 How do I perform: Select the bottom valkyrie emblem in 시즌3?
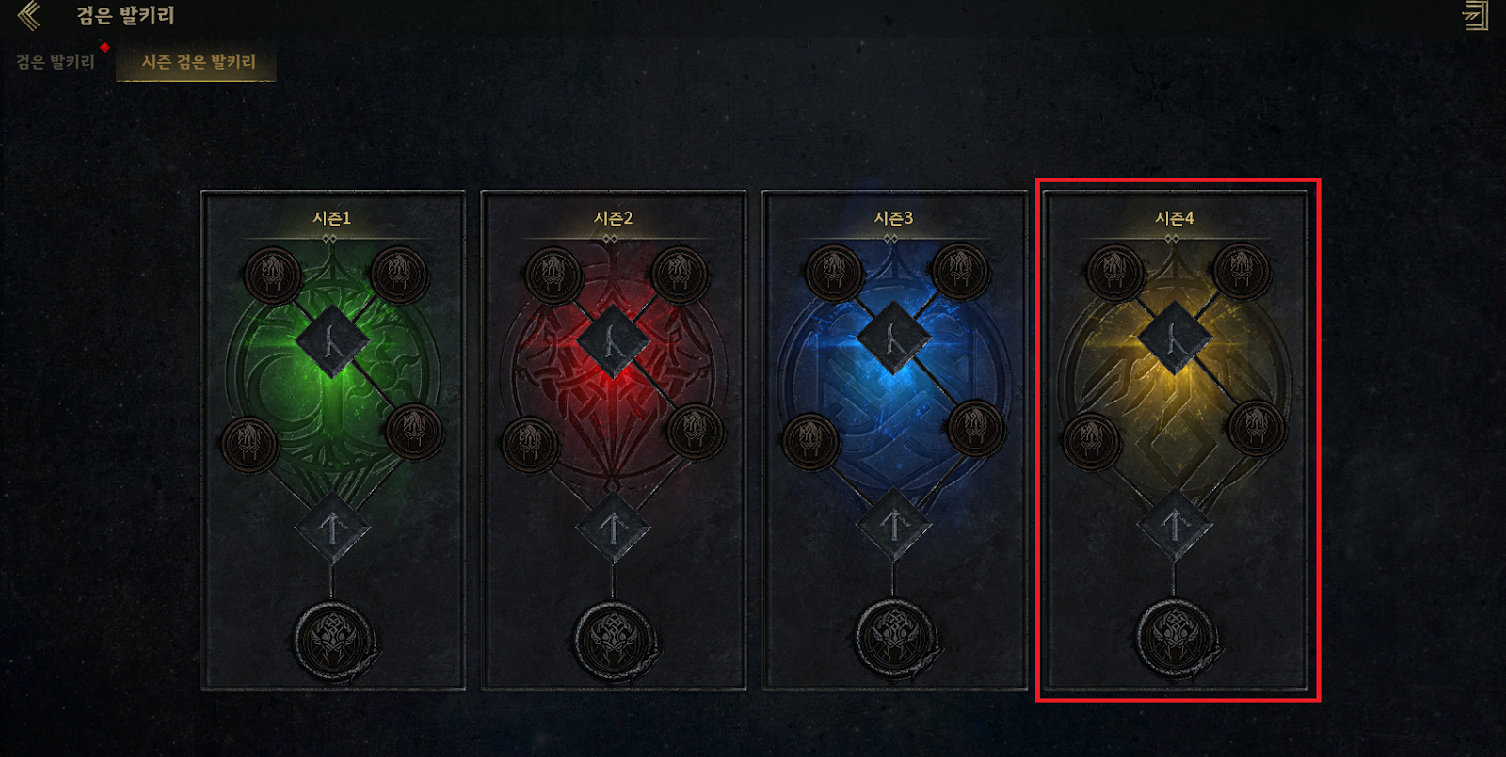[x=894, y=638]
